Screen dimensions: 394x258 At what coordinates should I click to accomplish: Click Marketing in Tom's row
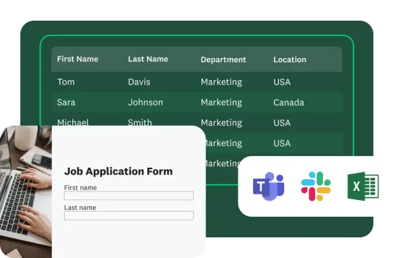click(222, 83)
